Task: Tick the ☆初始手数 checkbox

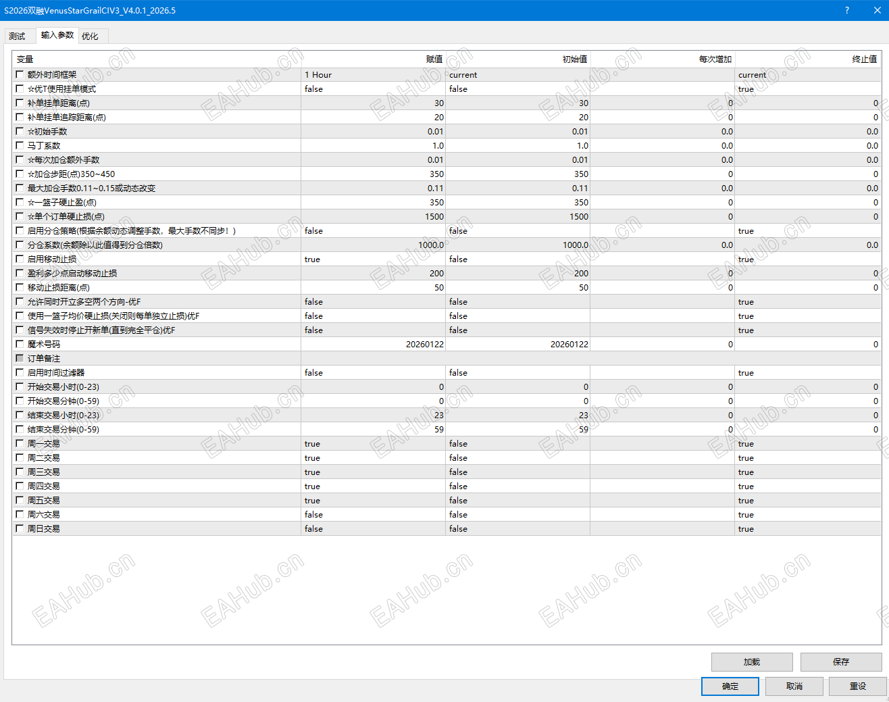Action: [x=20, y=131]
